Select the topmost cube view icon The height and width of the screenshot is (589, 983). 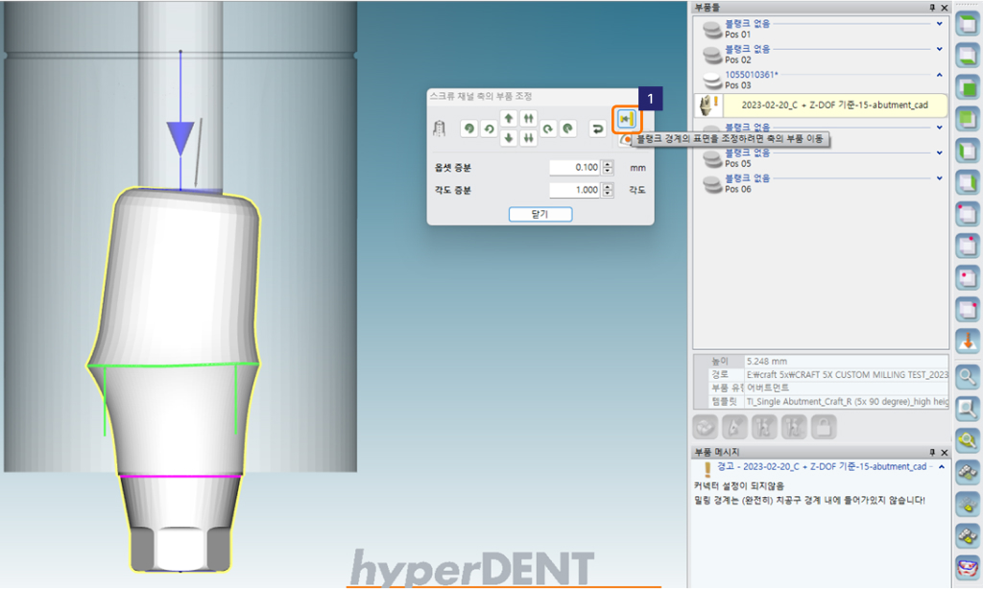point(968,27)
